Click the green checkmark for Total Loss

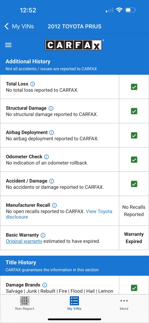134,87
